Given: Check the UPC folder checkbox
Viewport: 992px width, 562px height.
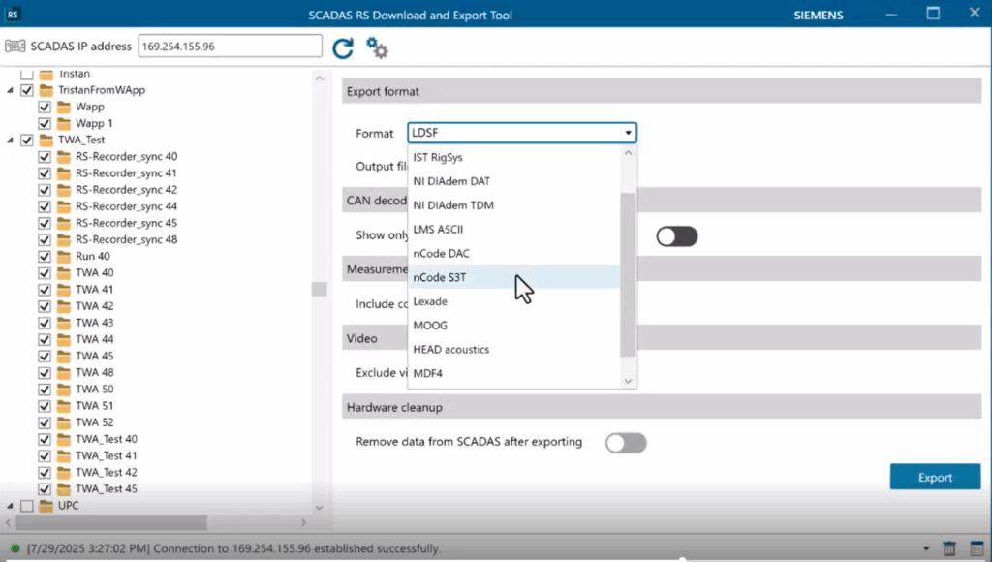Looking at the screenshot, I should click(x=27, y=505).
